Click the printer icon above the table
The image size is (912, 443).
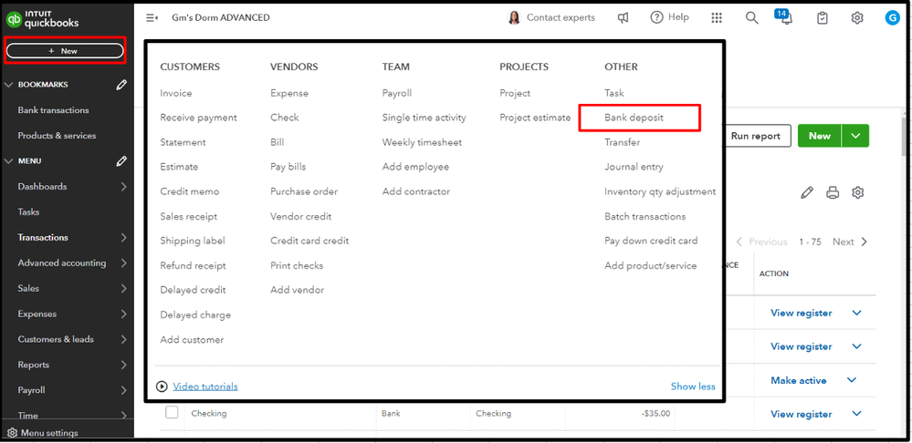coord(833,192)
